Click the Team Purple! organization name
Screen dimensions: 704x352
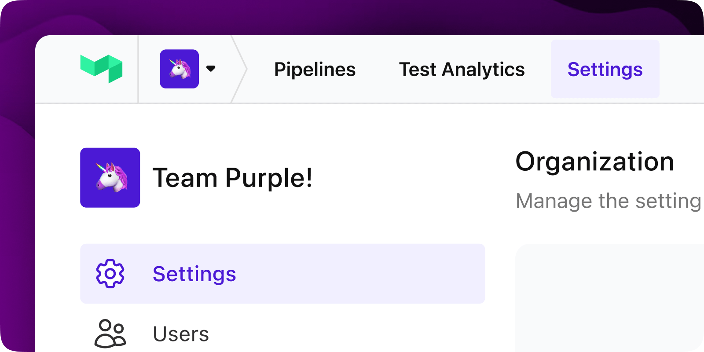pos(232,178)
